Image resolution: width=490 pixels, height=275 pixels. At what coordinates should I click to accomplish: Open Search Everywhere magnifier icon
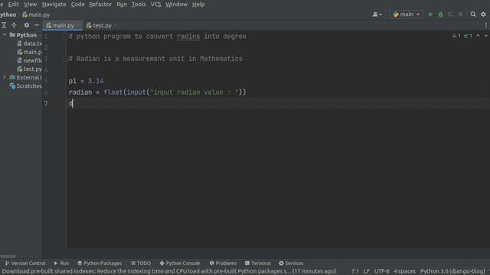(473, 15)
